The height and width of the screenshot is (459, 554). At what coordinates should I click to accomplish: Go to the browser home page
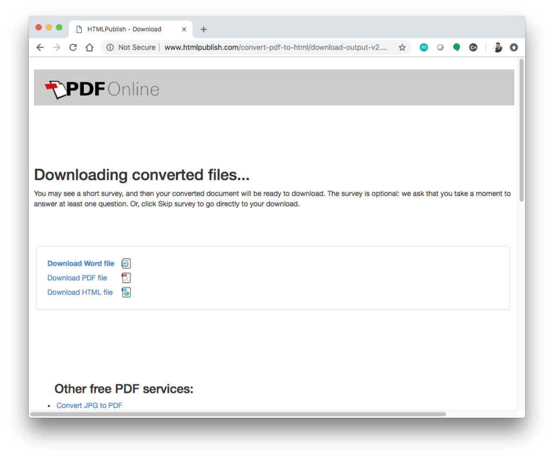(x=90, y=48)
